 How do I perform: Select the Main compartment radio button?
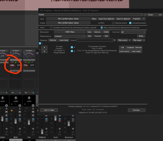pyautogui.click(x=102, y=28)
